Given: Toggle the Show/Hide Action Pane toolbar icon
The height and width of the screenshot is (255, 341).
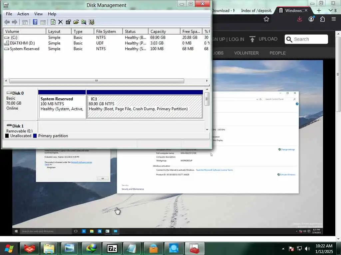Looking at the screenshot, I should 43,22.
